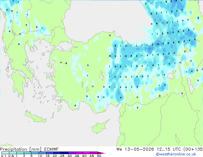Choose the 2 to 5 mm legend swatch
This screenshot has height=157, width=203.
coord(28,153)
